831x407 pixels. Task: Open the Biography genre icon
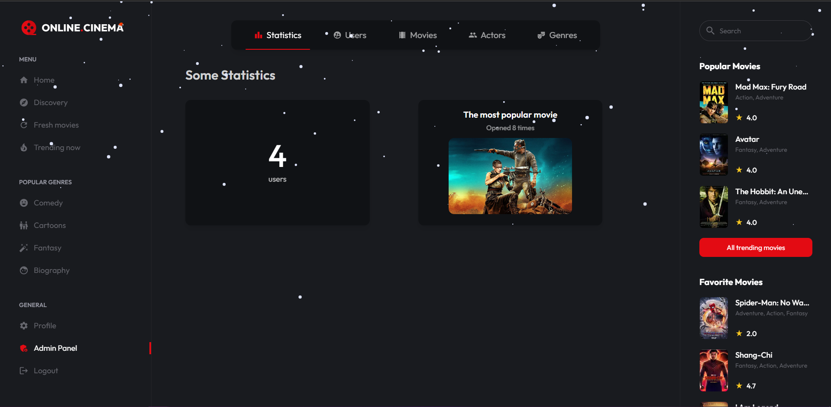pos(24,270)
